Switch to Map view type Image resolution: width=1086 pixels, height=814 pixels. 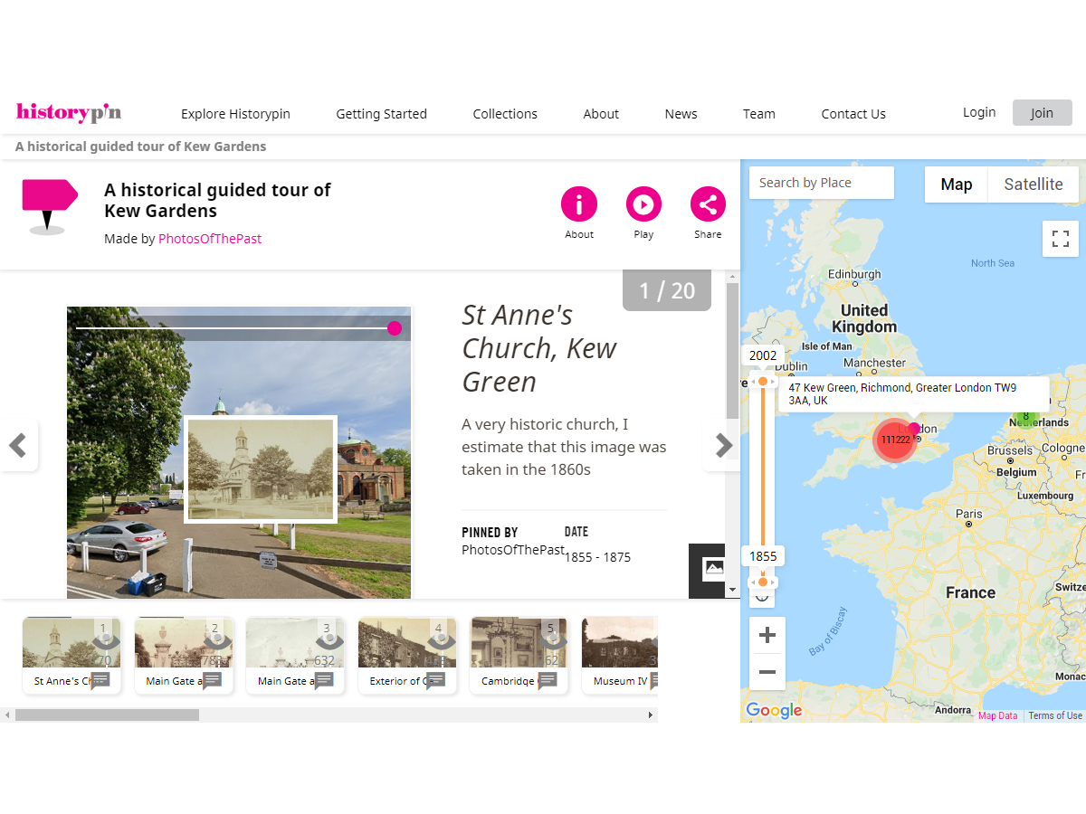point(956,185)
